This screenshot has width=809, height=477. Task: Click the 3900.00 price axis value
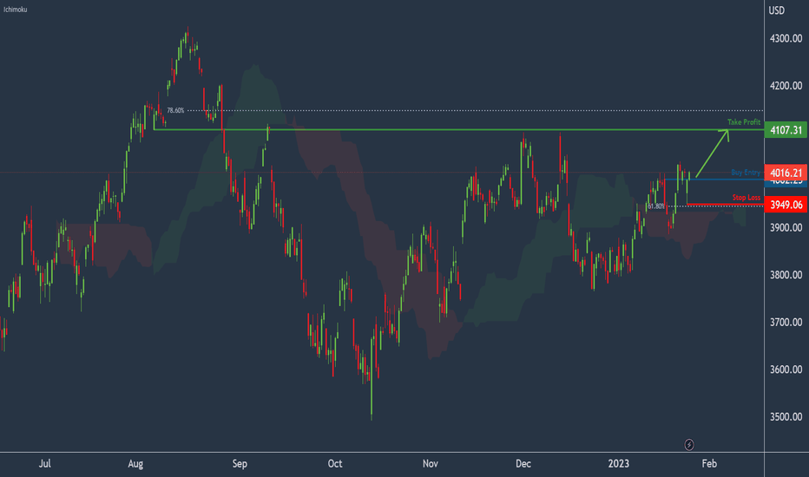(786, 227)
